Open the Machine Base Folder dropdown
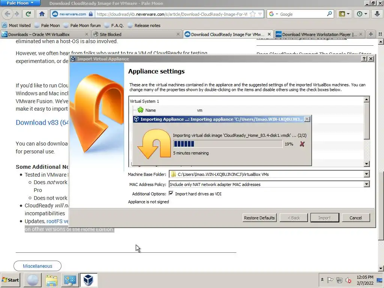The height and width of the screenshot is (288, 384). [366, 174]
